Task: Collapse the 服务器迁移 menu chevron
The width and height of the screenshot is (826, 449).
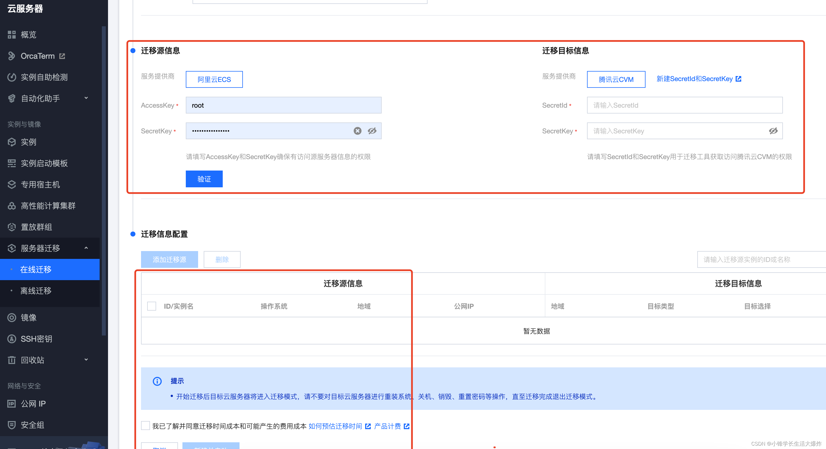Action: pyautogui.click(x=86, y=248)
